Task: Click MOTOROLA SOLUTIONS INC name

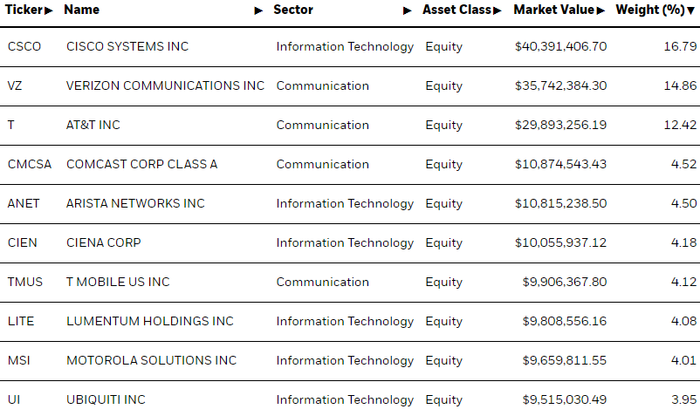Action: (x=151, y=360)
